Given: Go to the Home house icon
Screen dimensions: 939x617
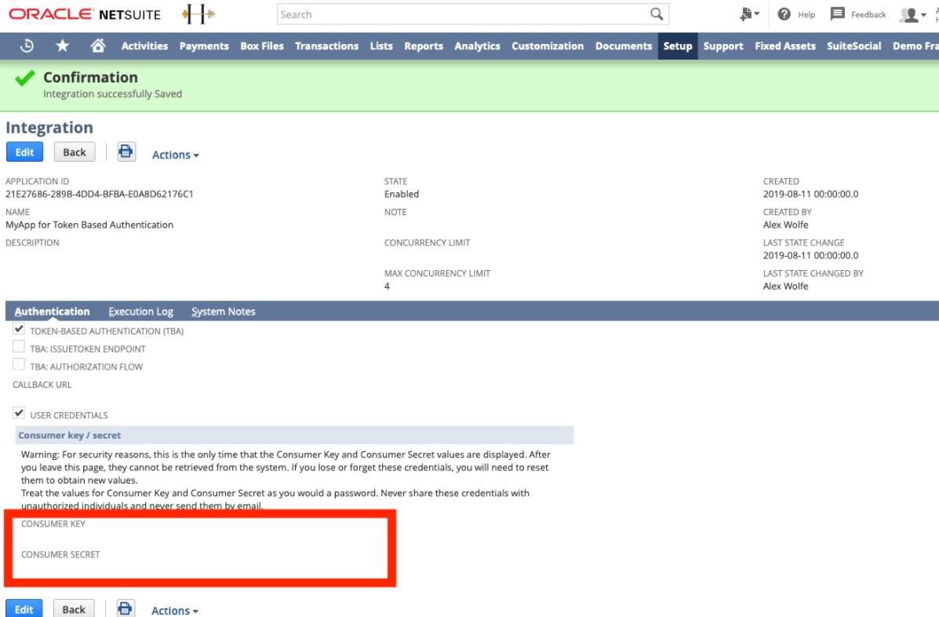Looking at the screenshot, I should [x=98, y=46].
